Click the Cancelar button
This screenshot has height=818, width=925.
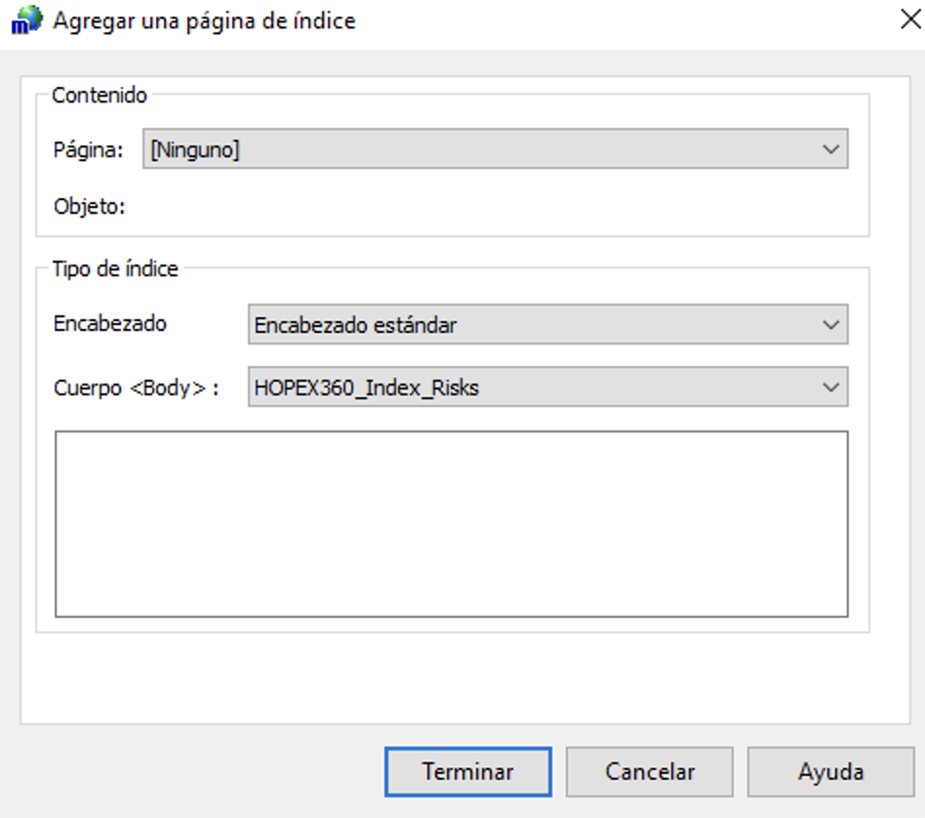click(x=650, y=771)
